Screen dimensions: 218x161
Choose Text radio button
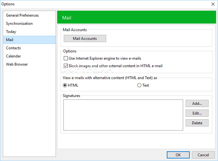[139, 85]
